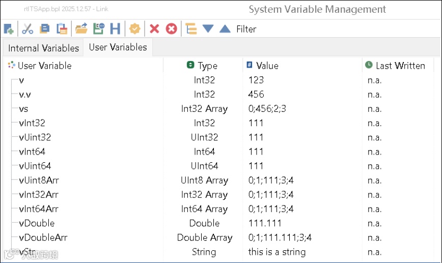Select the vDoubleArr variable row
The height and width of the screenshot is (263, 442).
[43, 238]
